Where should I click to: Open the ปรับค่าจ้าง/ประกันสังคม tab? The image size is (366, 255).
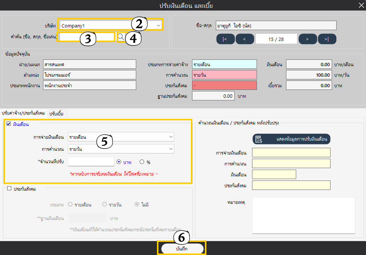coord(23,113)
